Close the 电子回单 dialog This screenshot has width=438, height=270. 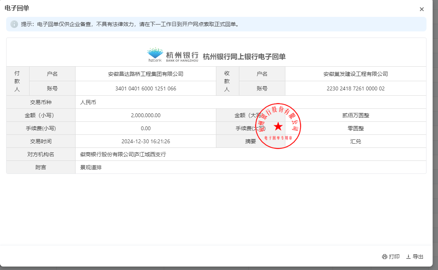(x=422, y=9)
